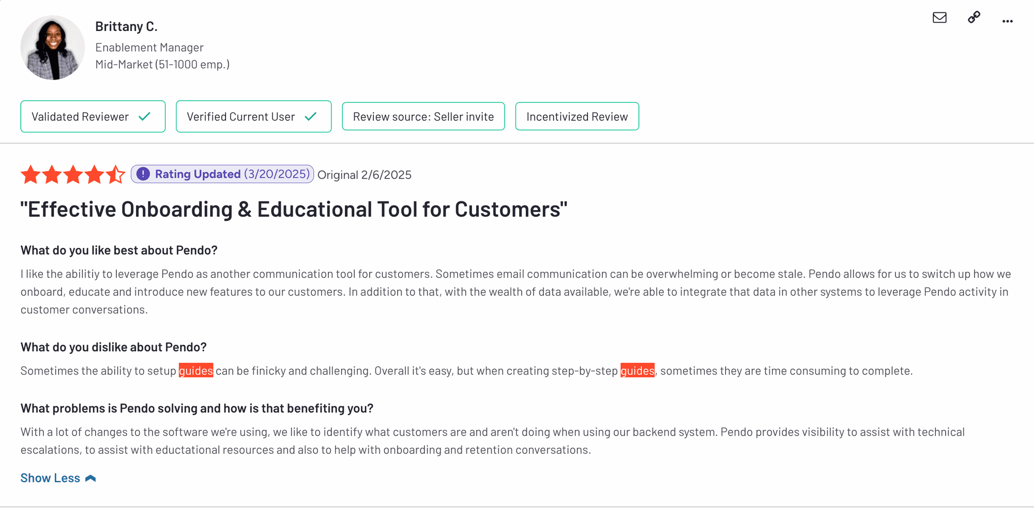Click the first orange rating star
This screenshot has width=1034, height=509.
pyautogui.click(x=31, y=175)
